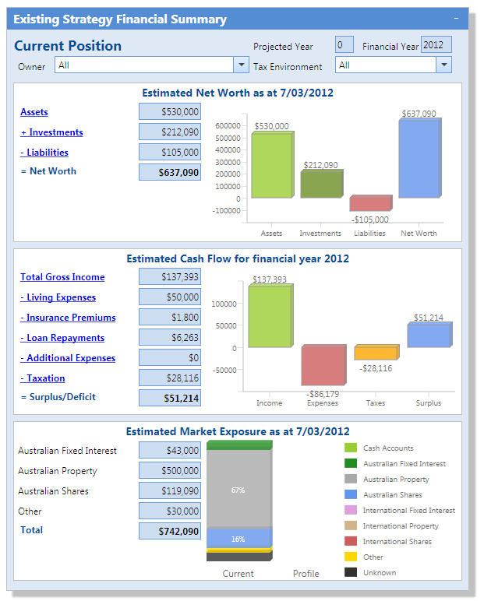
Task: Click the red Expenses cash flow bar
Action: click(323, 365)
